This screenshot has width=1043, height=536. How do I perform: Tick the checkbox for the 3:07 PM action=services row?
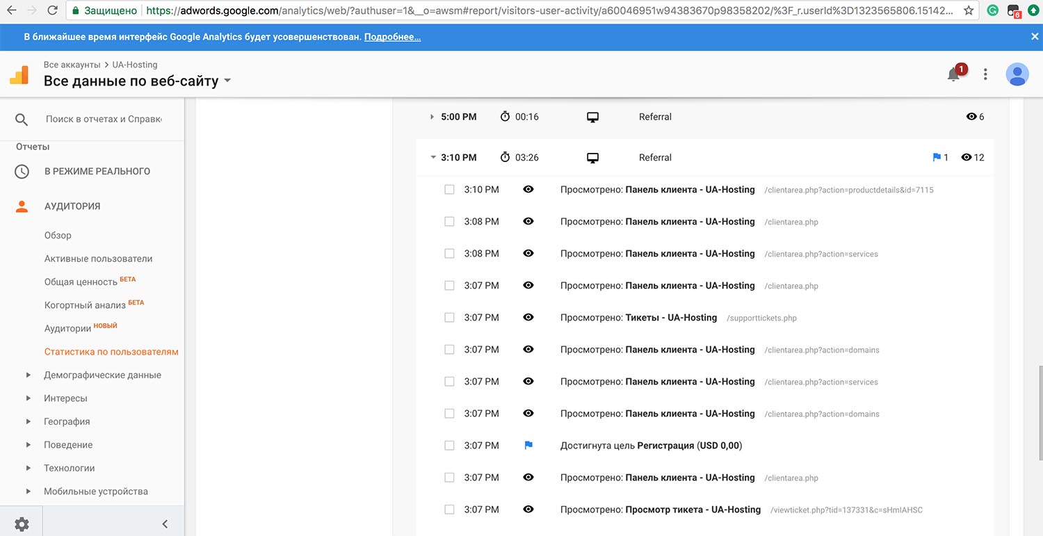click(449, 382)
